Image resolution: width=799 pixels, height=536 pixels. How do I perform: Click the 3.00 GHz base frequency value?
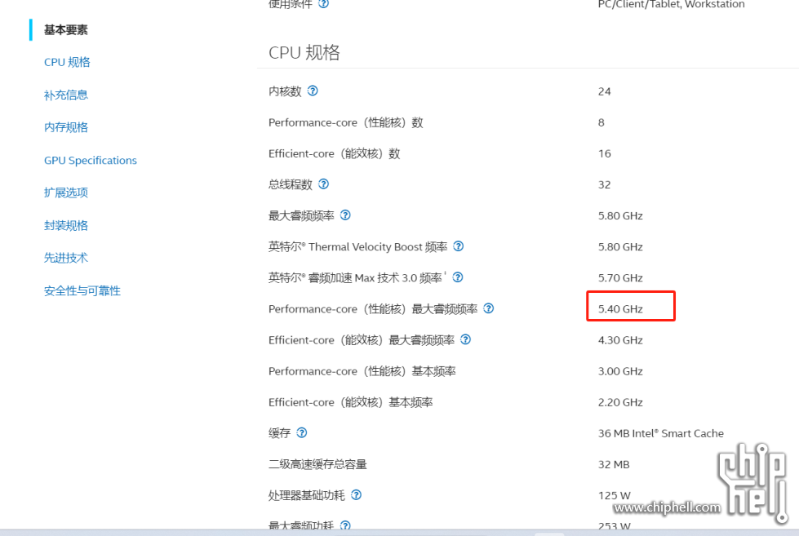coord(620,371)
